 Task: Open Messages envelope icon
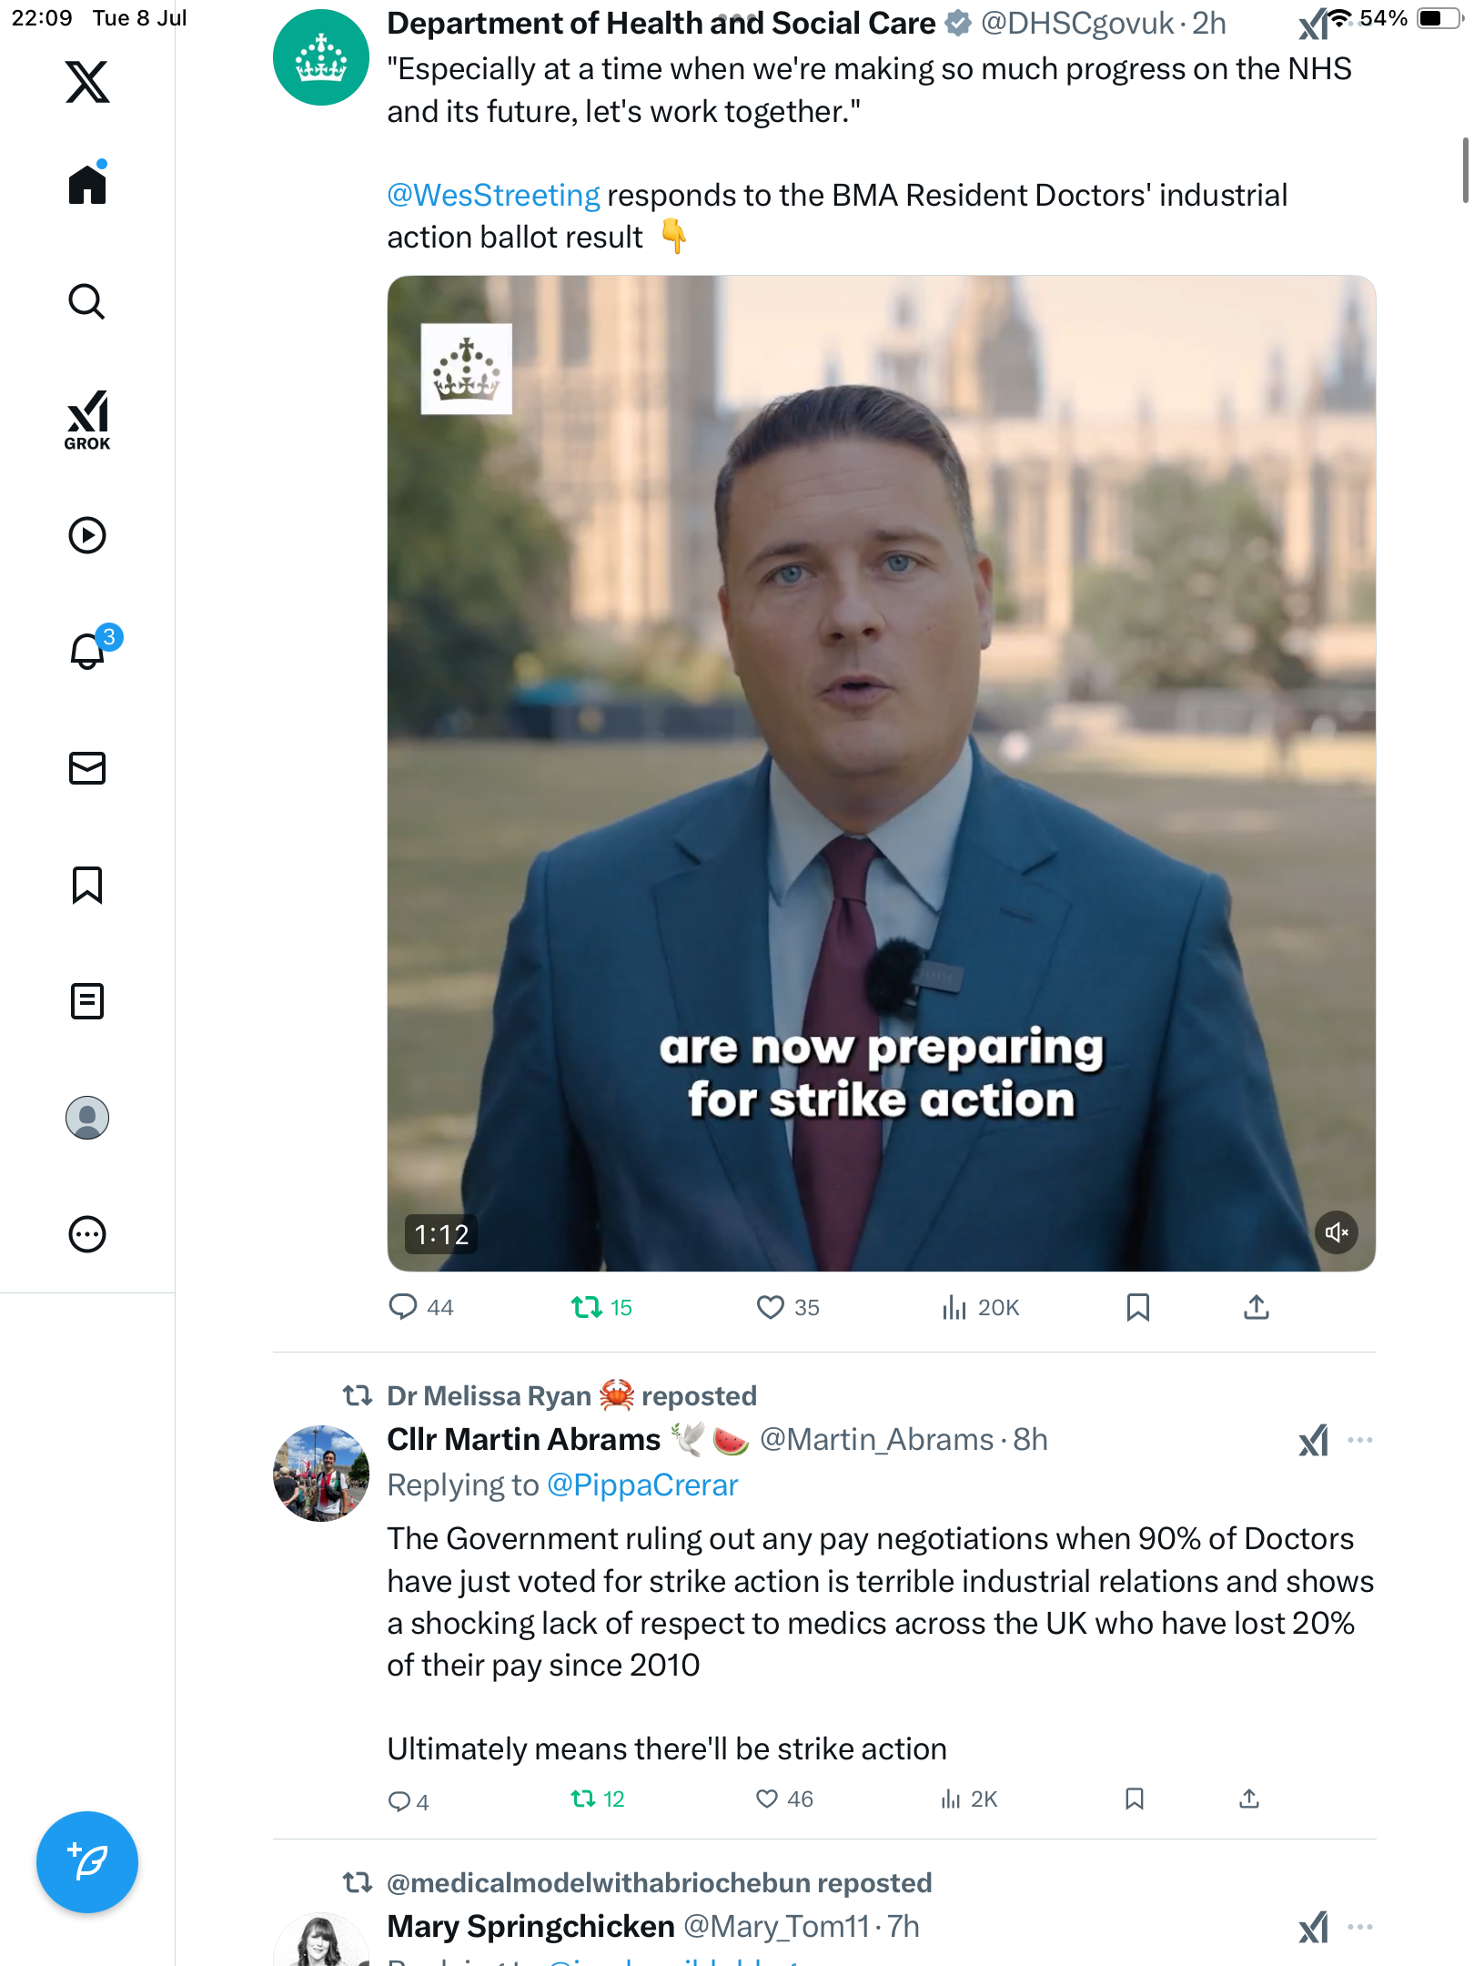pyautogui.click(x=87, y=768)
